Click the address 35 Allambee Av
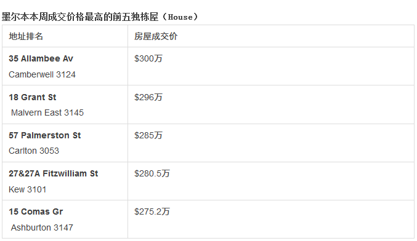Screen dimensions: 417x241 tap(41, 58)
